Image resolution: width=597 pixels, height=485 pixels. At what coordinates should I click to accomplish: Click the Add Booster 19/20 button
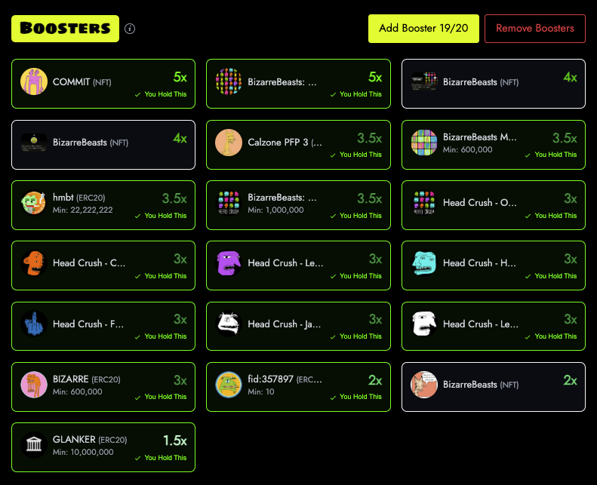[x=423, y=29]
